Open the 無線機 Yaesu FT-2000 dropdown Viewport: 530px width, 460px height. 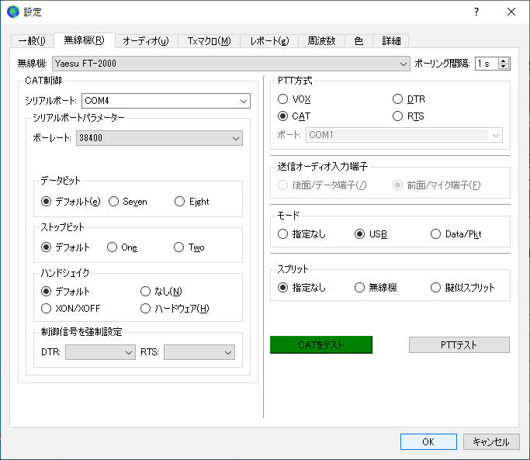[x=231, y=64]
